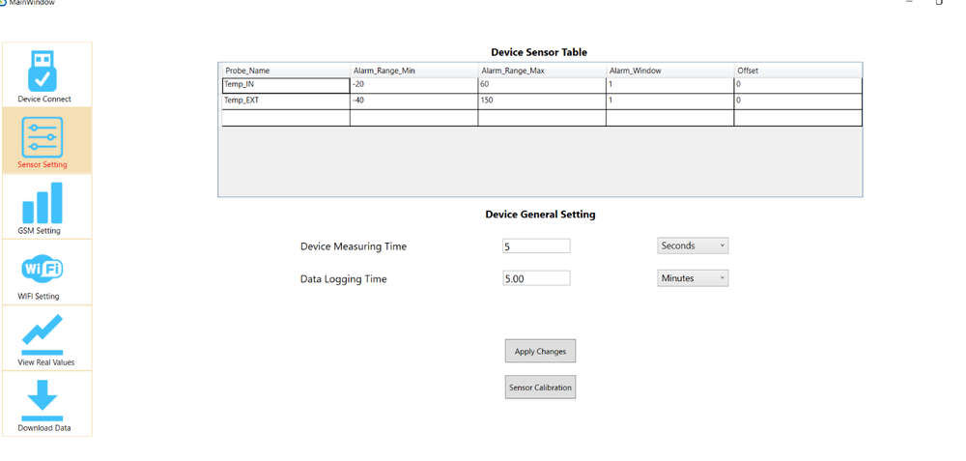The image size is (966, 461).
Task: Open View Real Values chart icon
Action: pyautogui.click(x=43, y=334)
